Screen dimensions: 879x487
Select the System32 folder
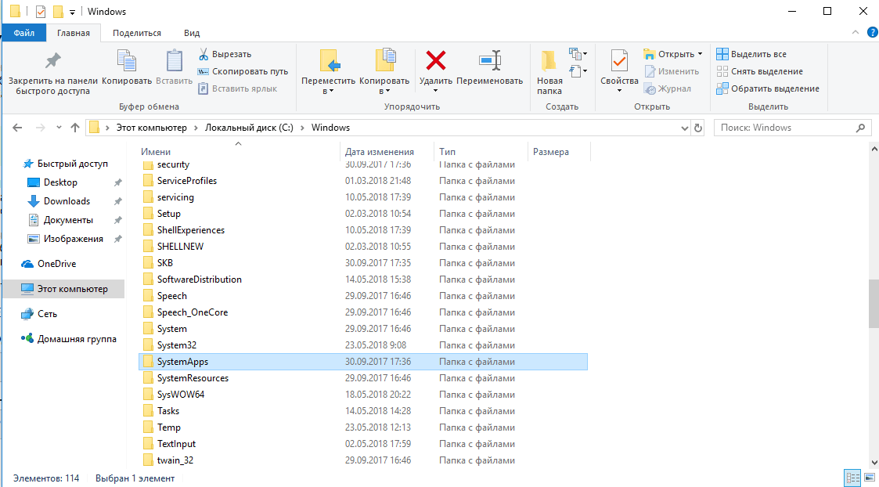tap(362, 345)
